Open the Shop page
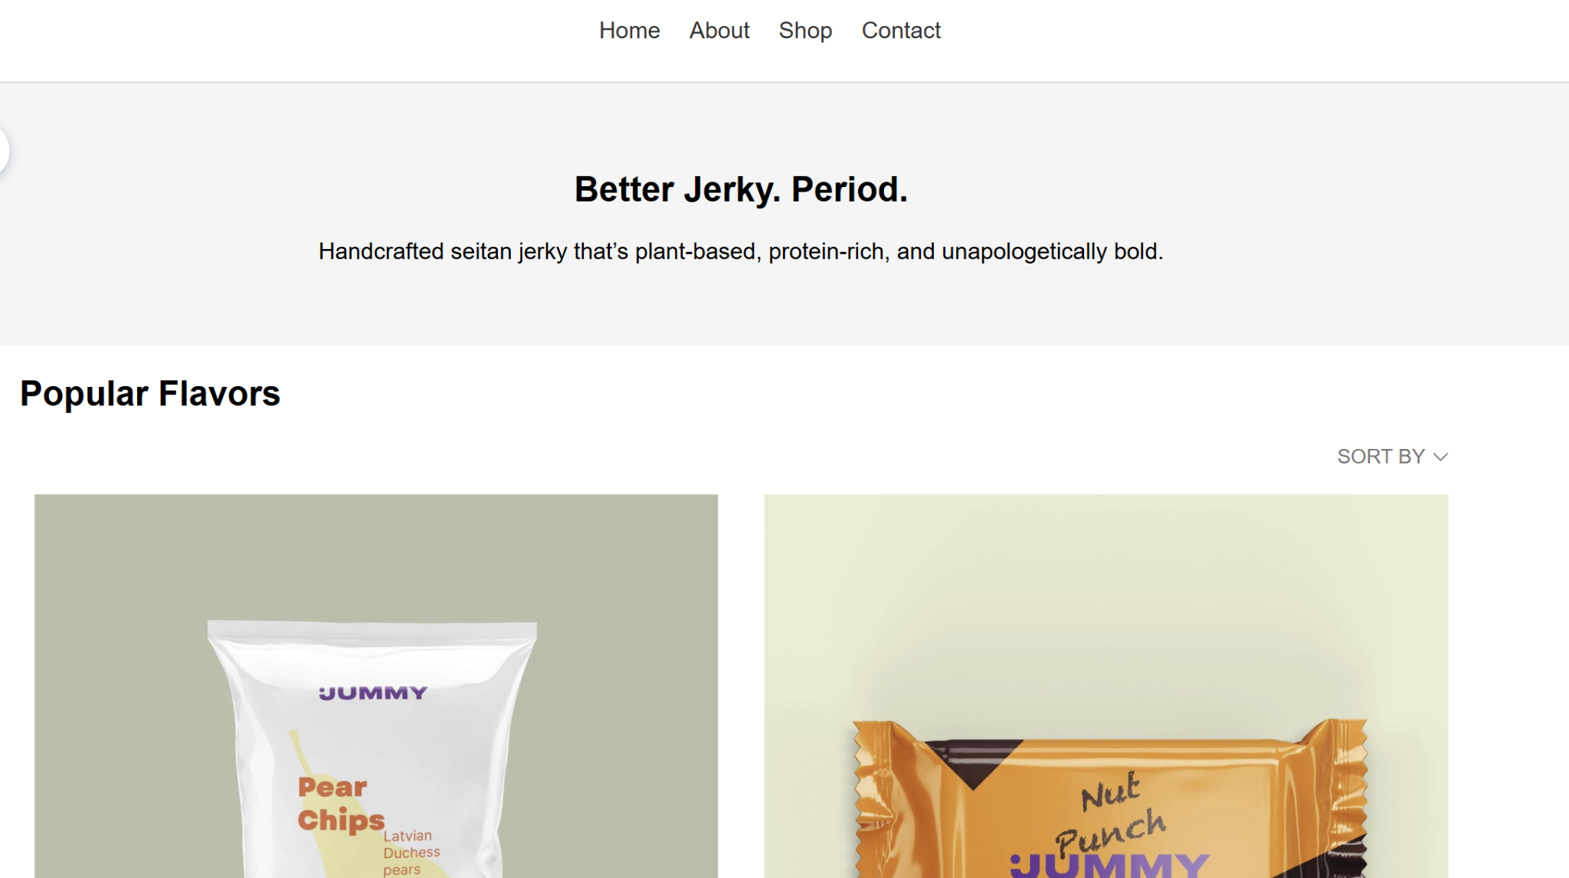Screen dimensions: 1569x878 (x=805, y=31)
